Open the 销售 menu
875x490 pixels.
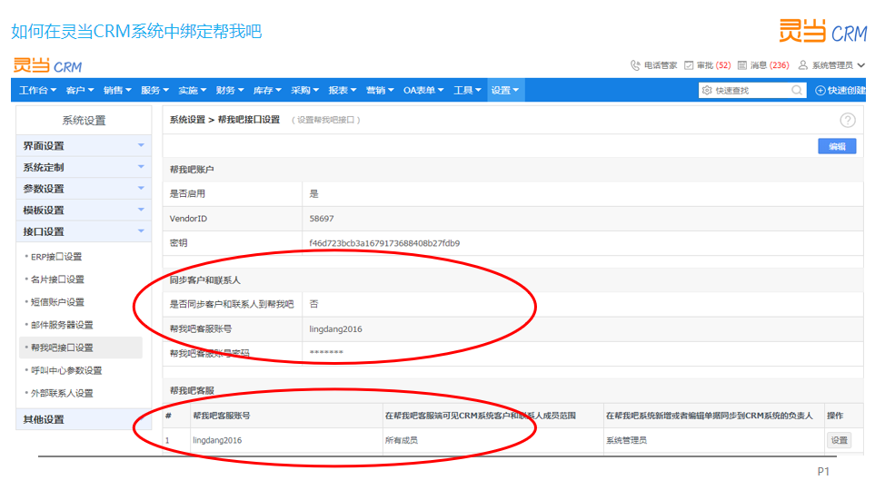point(117,91)
